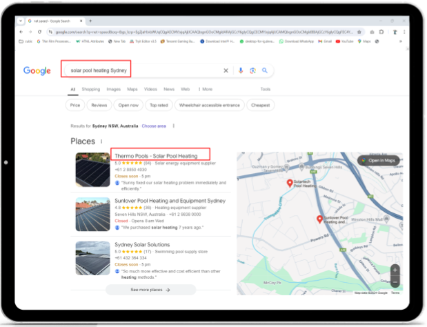Toggle the Open now filter chip
The height and width of the screenshot is (327, 427).
click(128, 105)
